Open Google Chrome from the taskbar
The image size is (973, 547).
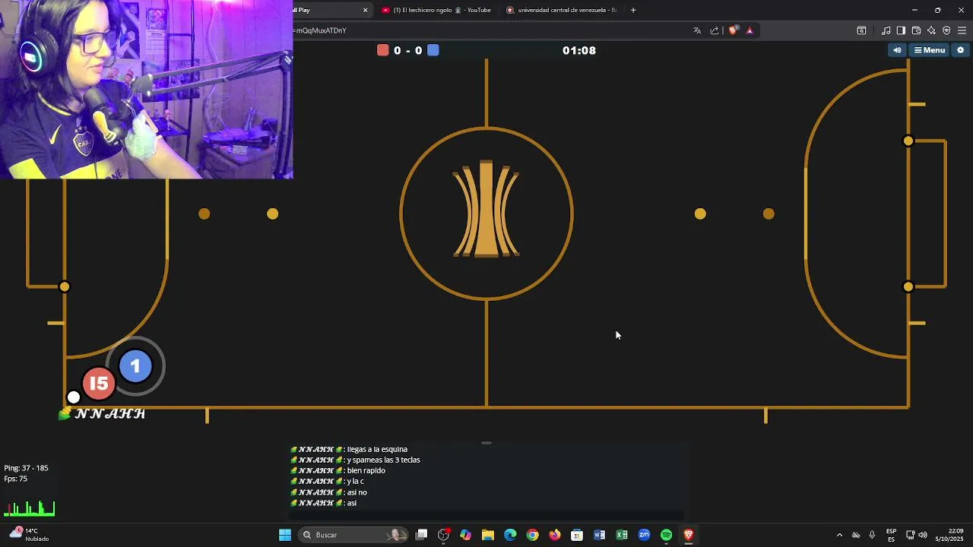click(533, 535)
